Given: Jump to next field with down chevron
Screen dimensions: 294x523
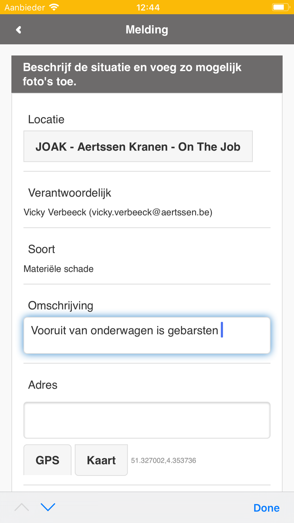Looking at the screenshot, I should tap(48, 507).
